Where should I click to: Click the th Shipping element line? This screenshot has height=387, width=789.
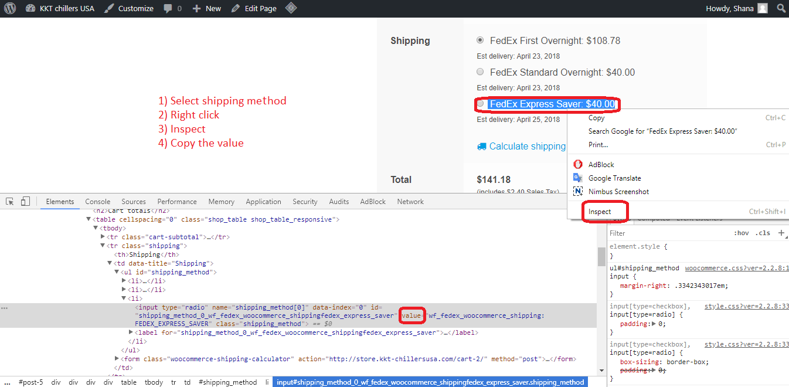pos(147,255)
